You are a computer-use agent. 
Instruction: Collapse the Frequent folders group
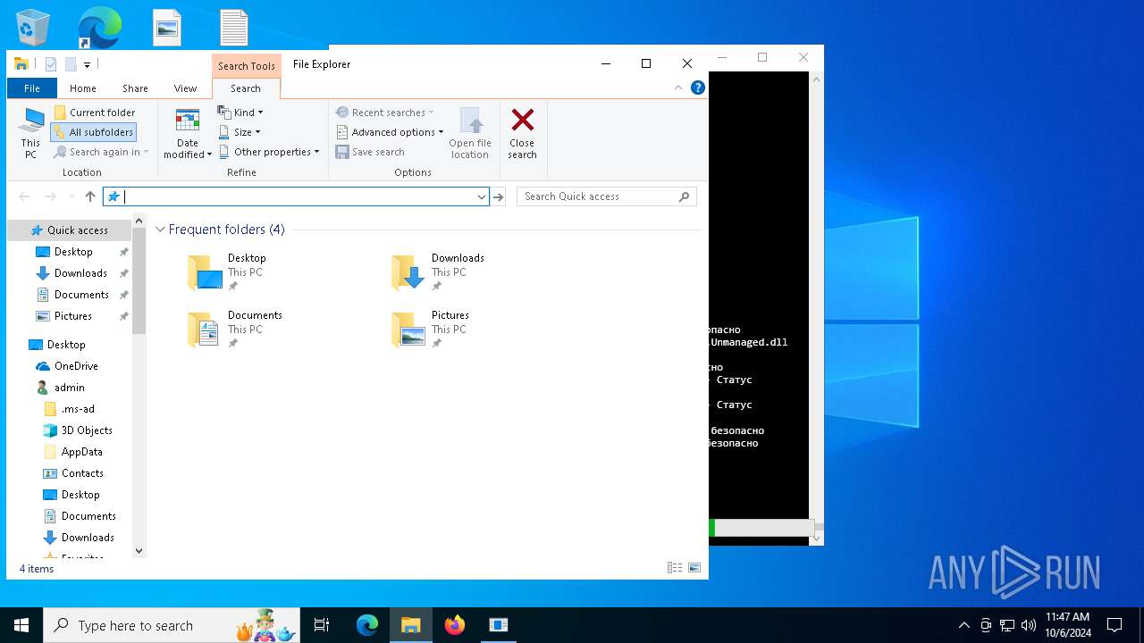(161, 230)
